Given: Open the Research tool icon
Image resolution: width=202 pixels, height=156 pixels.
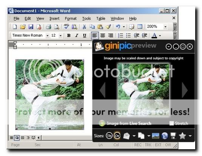Looking at the screenshot, I should point(74,27).
